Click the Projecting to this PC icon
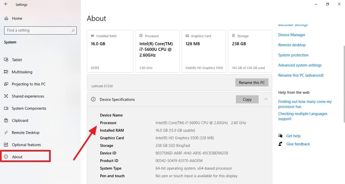The image size is (345, 184). coord(6,84)
